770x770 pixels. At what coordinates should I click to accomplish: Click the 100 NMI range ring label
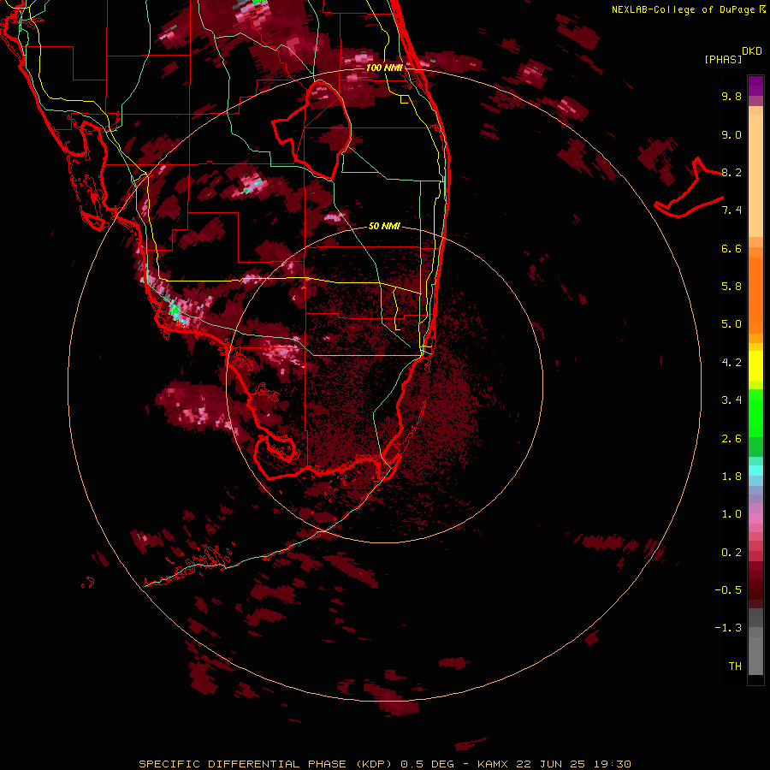click(x=384, y=68)
